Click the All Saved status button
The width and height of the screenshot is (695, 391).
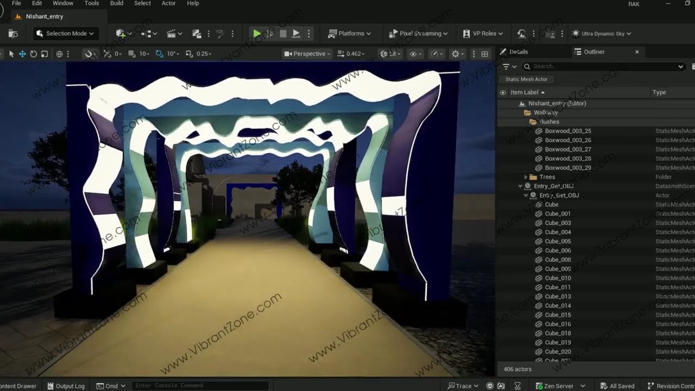point(616,386)
